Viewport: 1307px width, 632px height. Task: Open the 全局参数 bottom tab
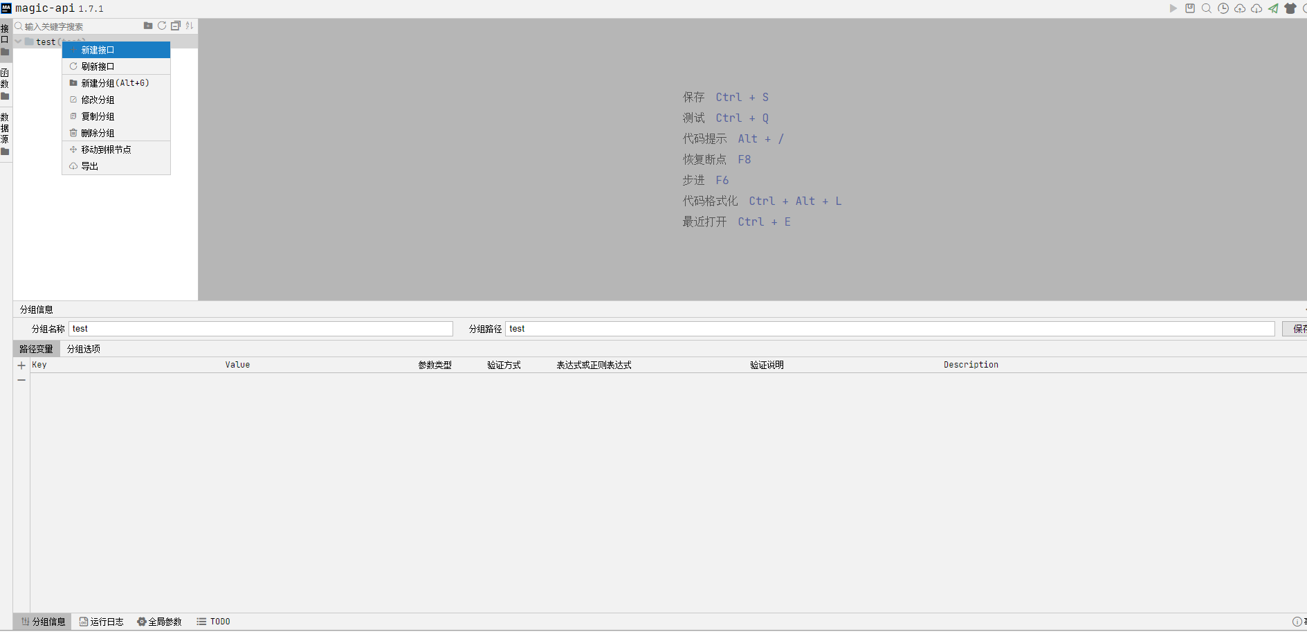(159, 622)
